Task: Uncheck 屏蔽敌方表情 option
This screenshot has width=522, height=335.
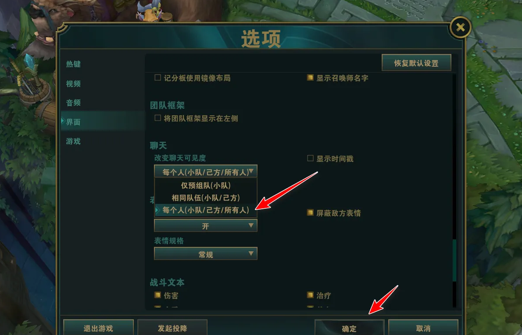Action: pyautogui.click(x=310, y=213)
